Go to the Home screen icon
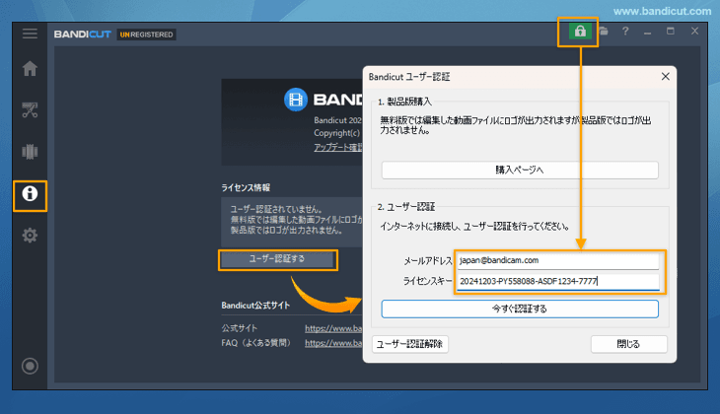This screenshot has height=414, width=720. [x=30, y=68]
